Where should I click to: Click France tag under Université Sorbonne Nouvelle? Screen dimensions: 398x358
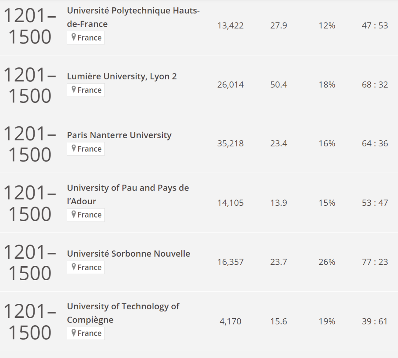click(x=86, y=267)
